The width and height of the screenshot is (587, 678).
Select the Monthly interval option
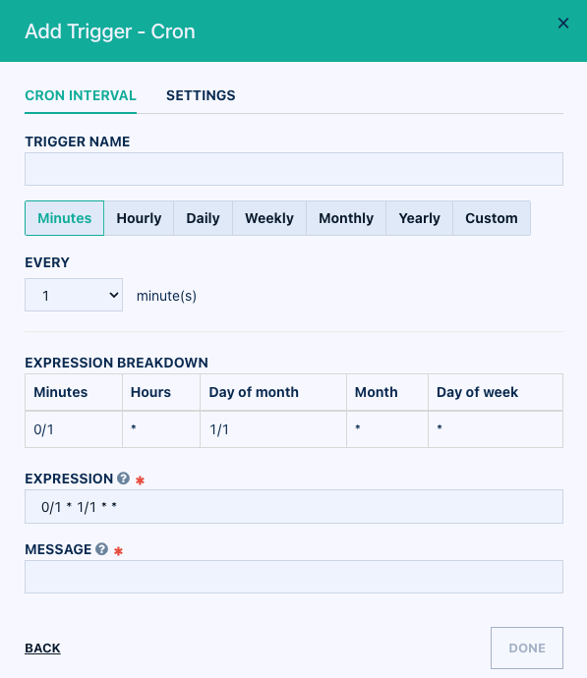(346, 218)
